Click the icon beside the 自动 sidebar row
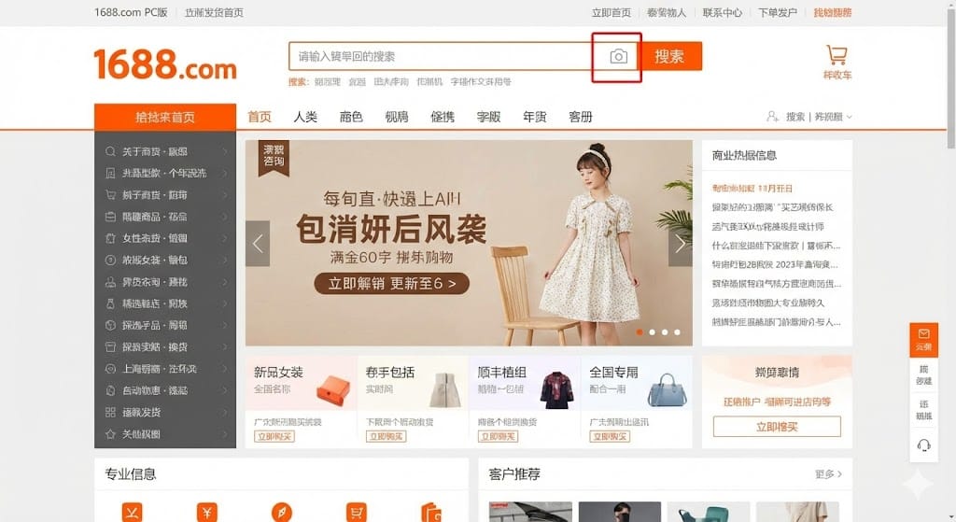956x522 pixels. click(x=110, y=390)
